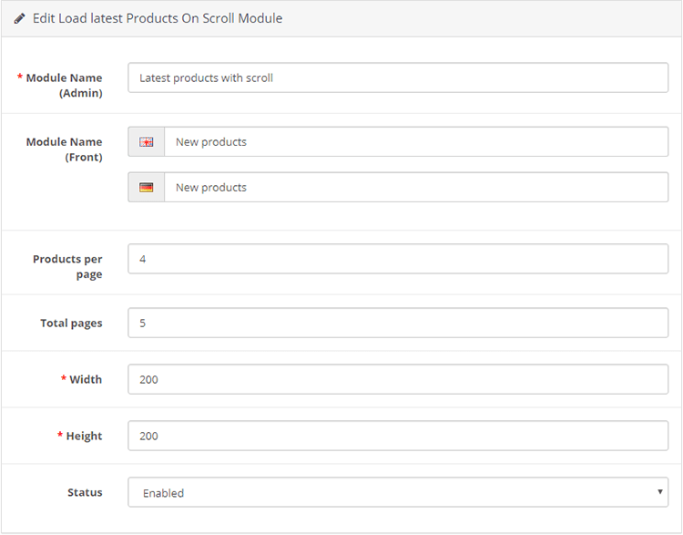683x535 pixels.
Task: Click the German flag icon
Action: (x=146, y=188)
